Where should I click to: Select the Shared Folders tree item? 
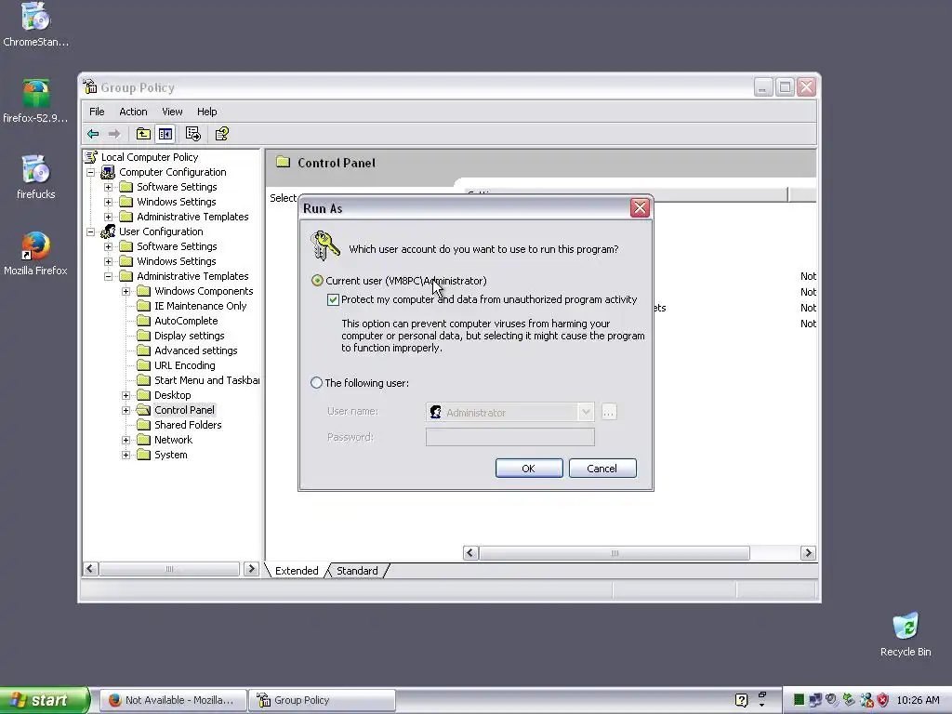[x=188, y=425]
